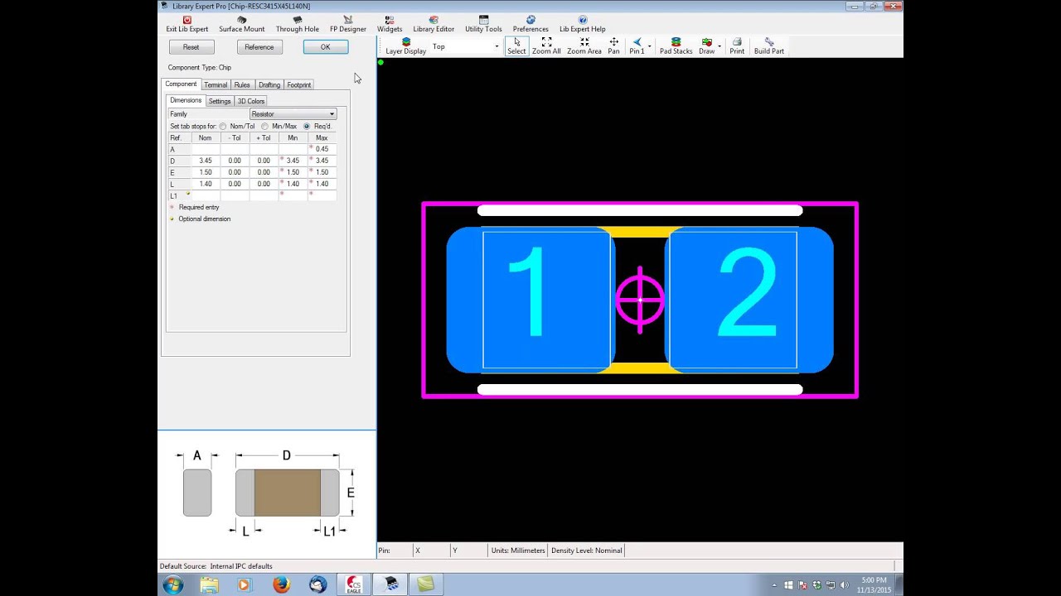Click the minus Tol field for row D
This screenshot has height=596, width=1061.
tap(235, 161)
